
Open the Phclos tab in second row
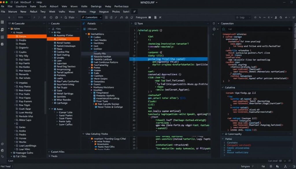click(x=116, y=12)
